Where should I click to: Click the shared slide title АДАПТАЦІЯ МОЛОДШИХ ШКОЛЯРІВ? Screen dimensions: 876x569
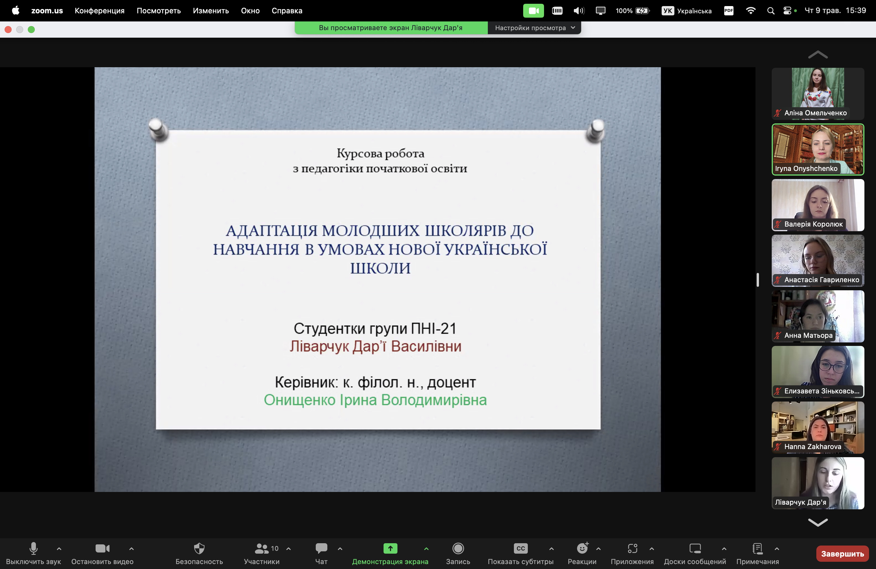pos(380,249)
